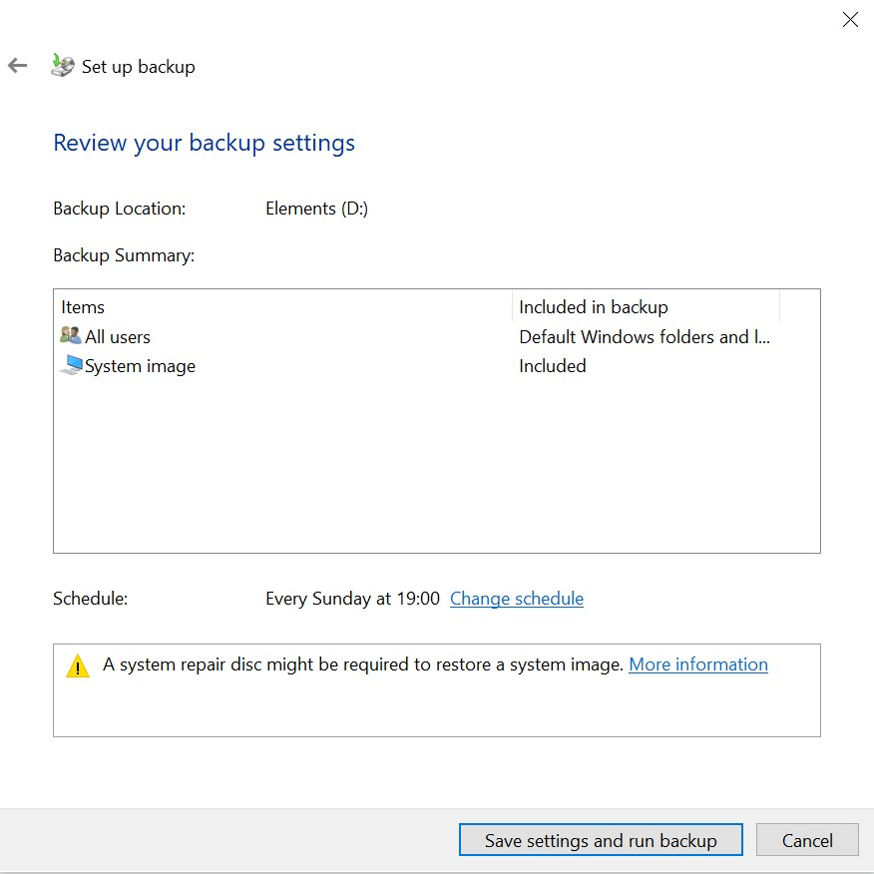Click the Set up backup drive icon

(x=63, y=66)
